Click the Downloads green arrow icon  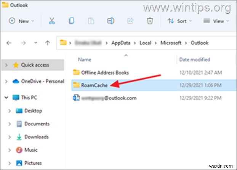click(19, 137)
